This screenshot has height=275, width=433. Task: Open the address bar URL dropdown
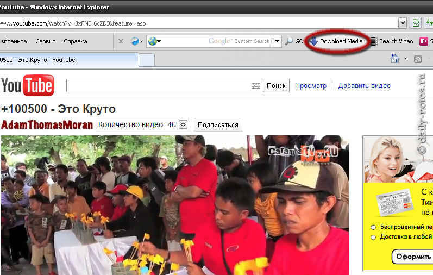coord(403,23)
